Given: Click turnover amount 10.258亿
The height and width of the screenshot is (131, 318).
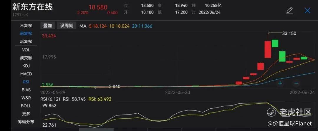Looking at the screenshot, I should coord(213,6).
